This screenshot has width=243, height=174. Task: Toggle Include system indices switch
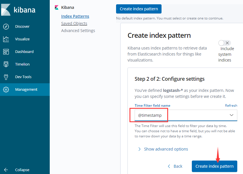pos(224,43)
